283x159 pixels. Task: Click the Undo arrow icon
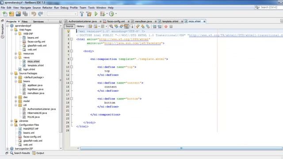click(34, 14)
